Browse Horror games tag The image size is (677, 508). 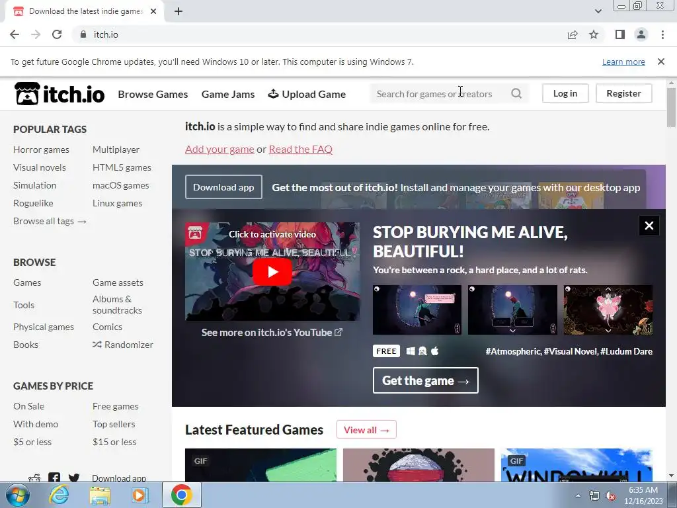(41, 149)
